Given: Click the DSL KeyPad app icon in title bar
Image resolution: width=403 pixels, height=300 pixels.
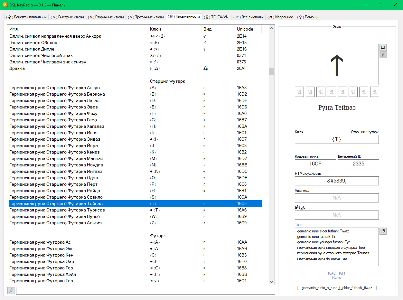Looking at the screenshot, I should 5,5.
